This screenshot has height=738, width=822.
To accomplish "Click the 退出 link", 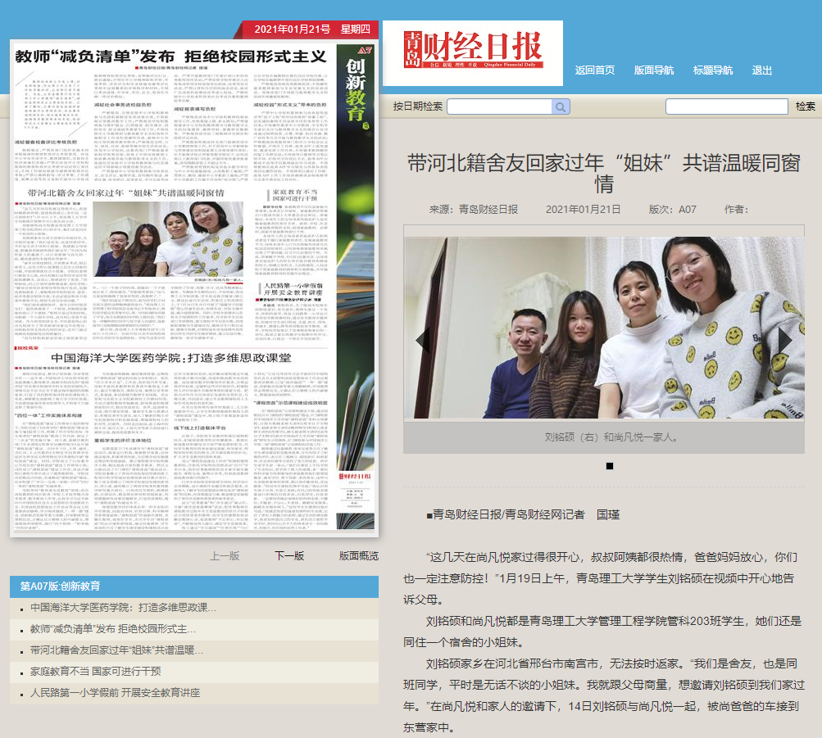I will [x=762, y=70].
